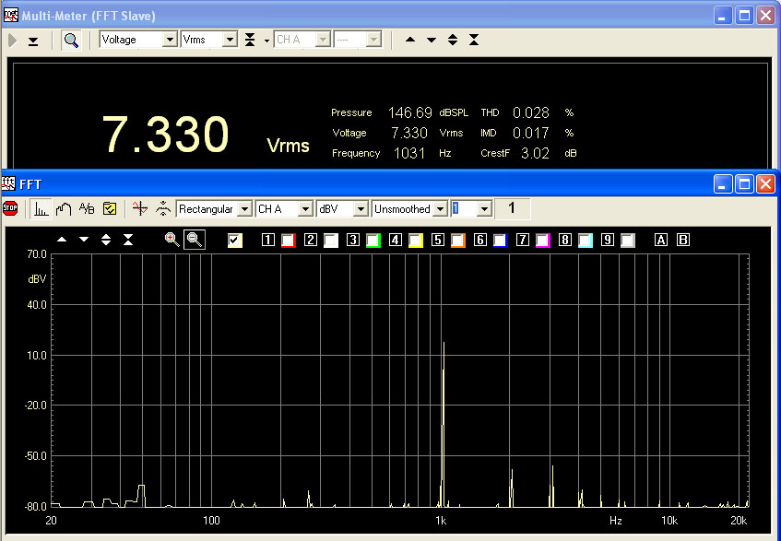Toggle trace 1 red-bordered checkbox
781x541 pixels.
(x=288, y=241)
